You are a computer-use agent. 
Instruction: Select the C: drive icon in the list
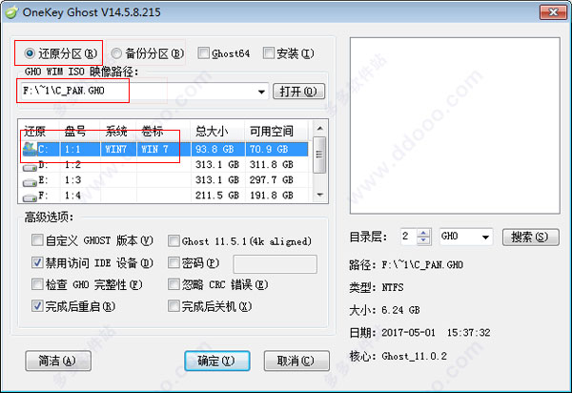click(x=30, y=150)
